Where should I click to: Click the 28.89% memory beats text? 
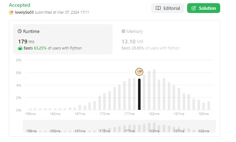pos(138,48)
